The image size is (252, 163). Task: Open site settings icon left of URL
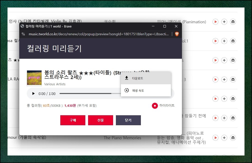click(23, 34)
